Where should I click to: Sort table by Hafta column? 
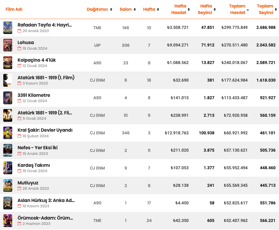158,10
